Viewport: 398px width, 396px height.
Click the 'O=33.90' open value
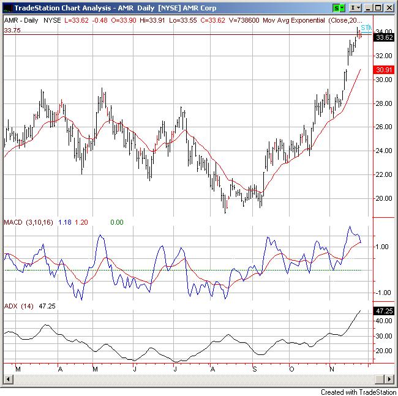click(x=124, y=21)
